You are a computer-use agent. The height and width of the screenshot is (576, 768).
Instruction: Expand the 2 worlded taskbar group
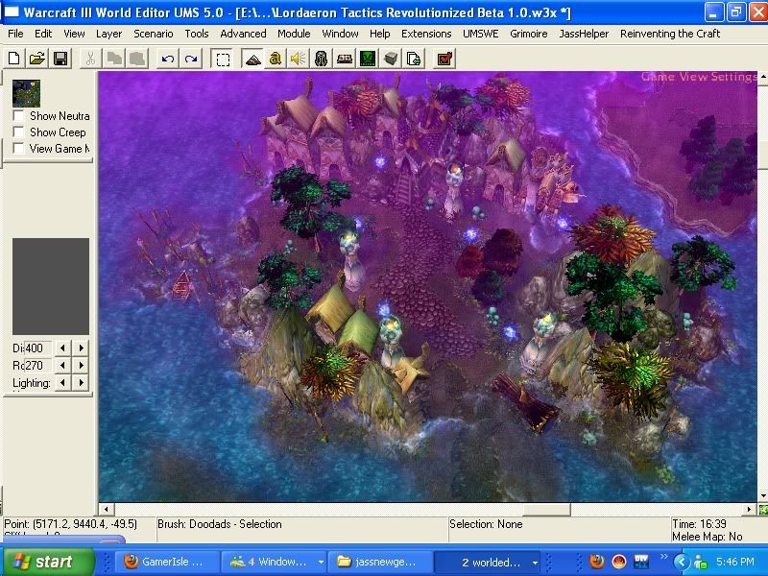click(x=488, y=562)
